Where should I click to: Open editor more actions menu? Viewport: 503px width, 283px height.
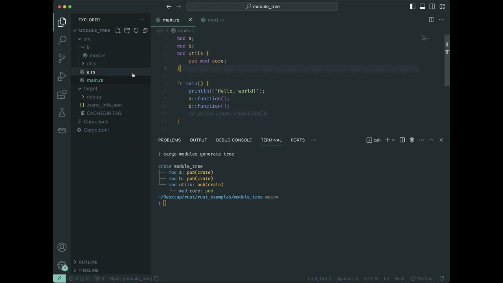pyautogui.click(x=441, y=20)
